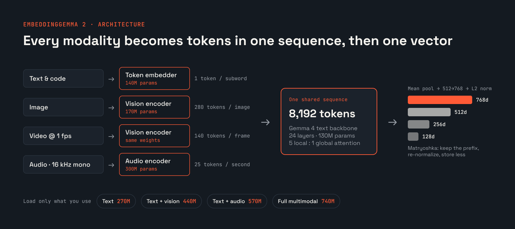Click the small 128d bar
515x229 pixels.
[x=413, y=137]
